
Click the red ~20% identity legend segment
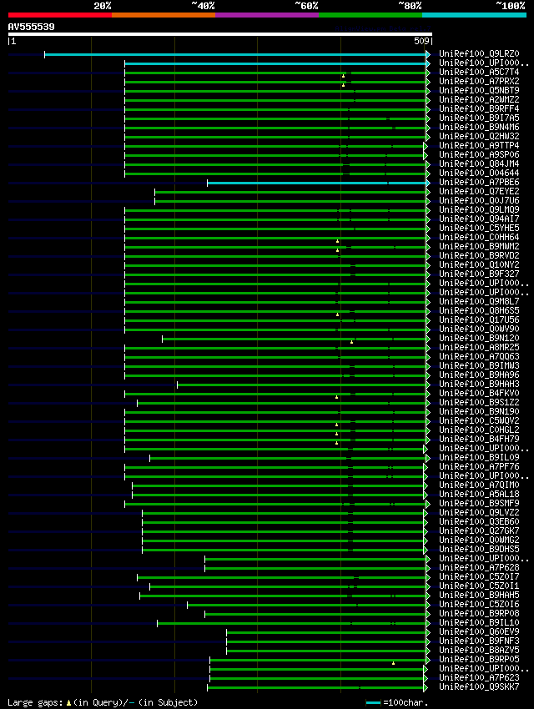point(60,15)
